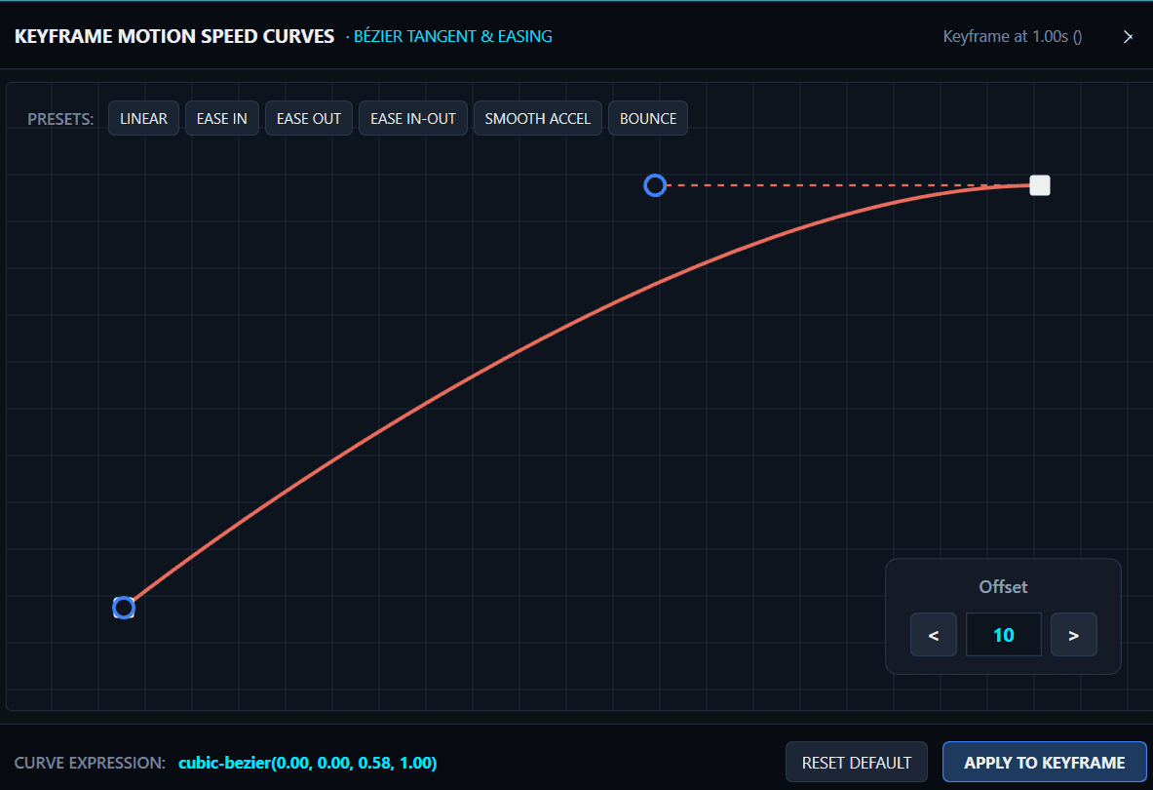Click RESET DEFAULT button

click(x=857, y=763)
